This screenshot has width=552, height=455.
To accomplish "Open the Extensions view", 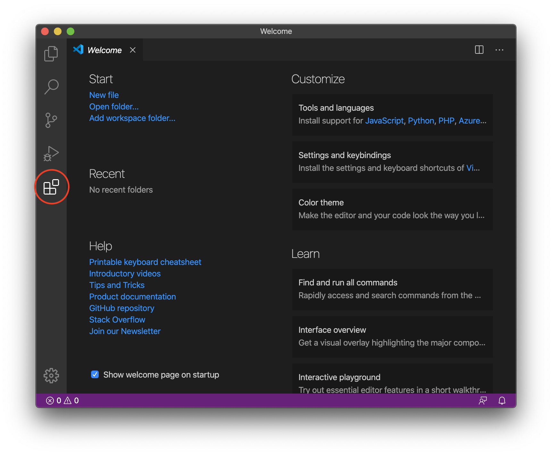I will pyautogui.click(x=51, y=187).
